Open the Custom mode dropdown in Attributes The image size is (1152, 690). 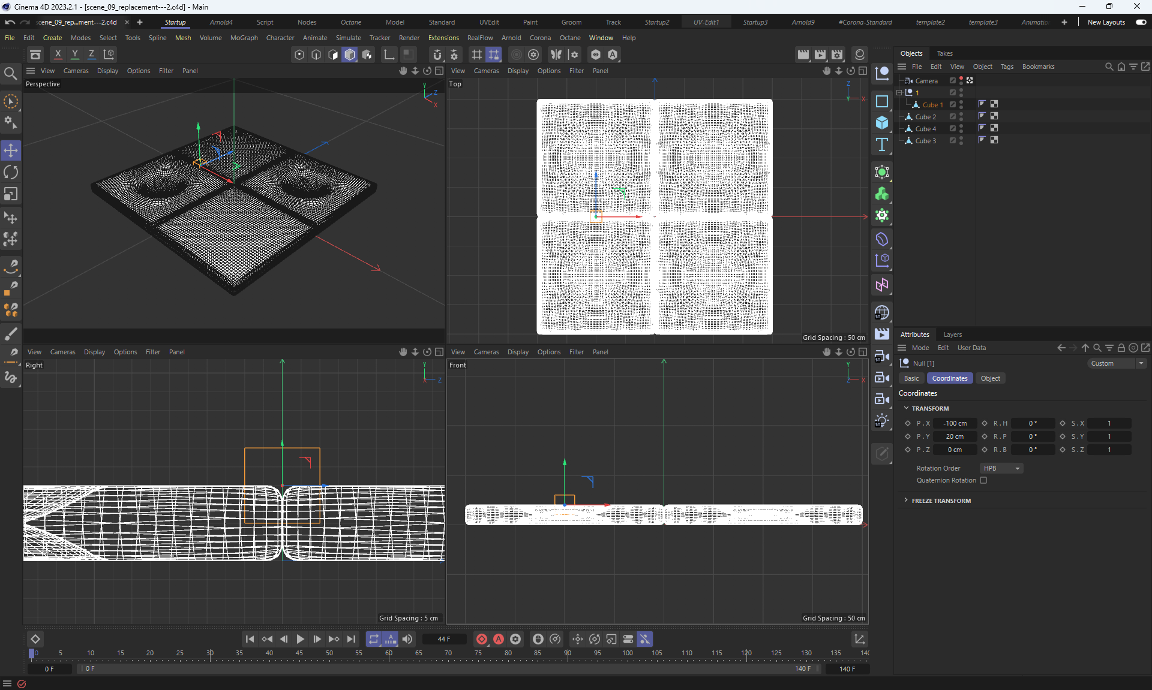(x=1117, y=363)
